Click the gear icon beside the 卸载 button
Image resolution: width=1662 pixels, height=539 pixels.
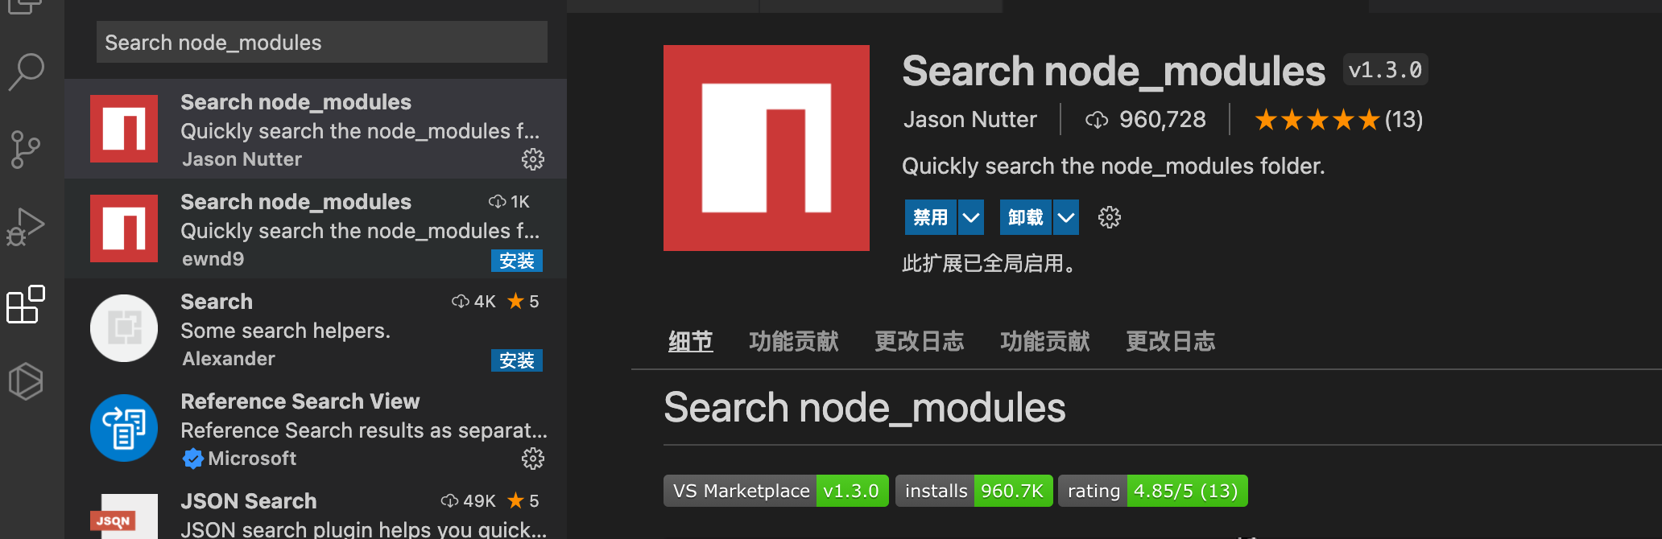[1110, 217]
